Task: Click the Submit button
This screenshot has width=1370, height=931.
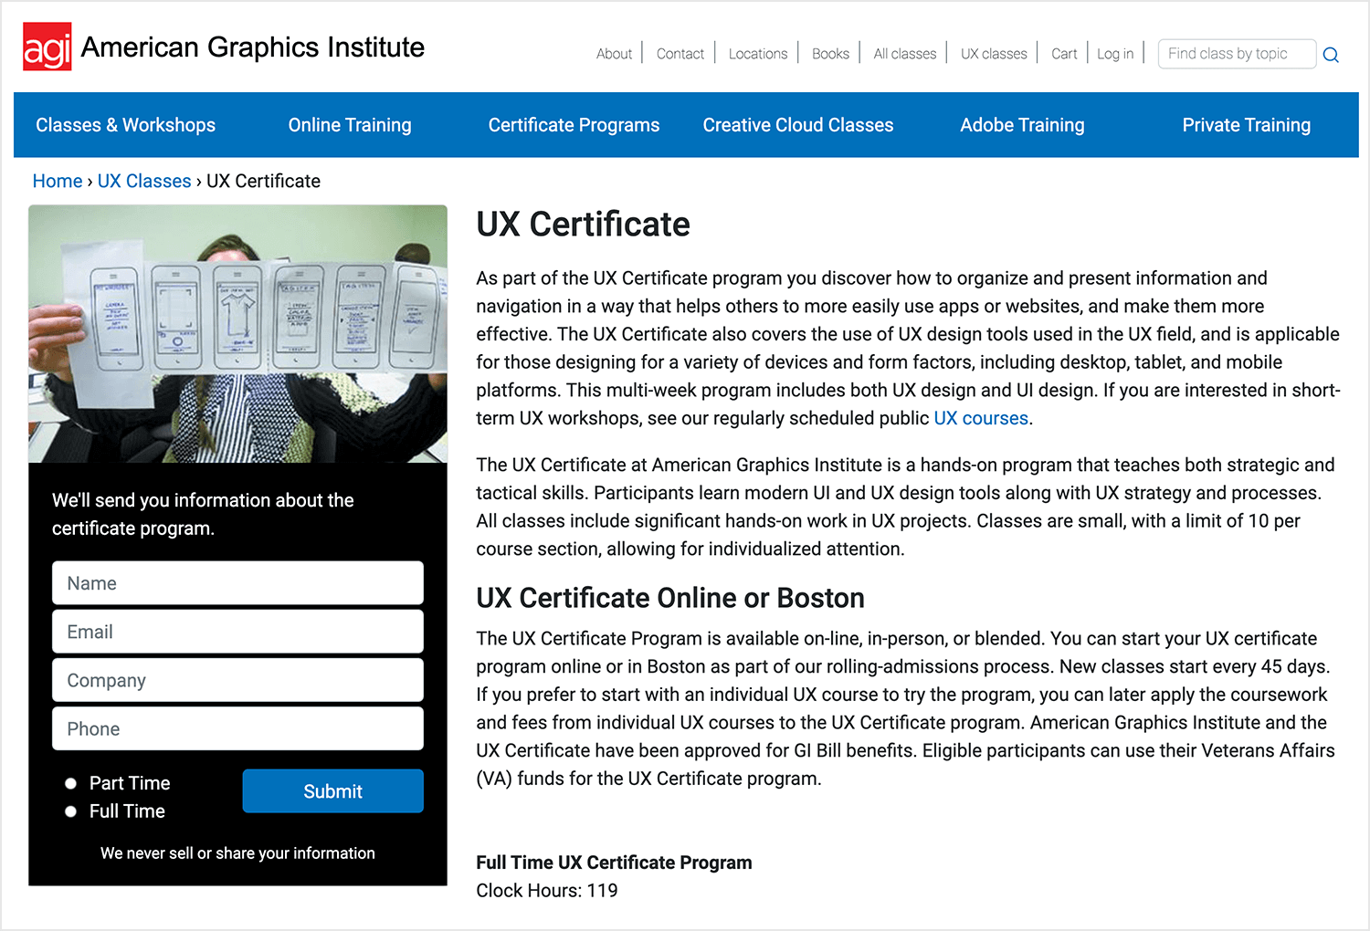Action: pos(333,791)
